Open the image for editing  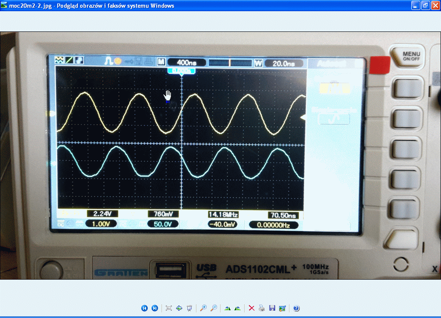tap(283, 308)
